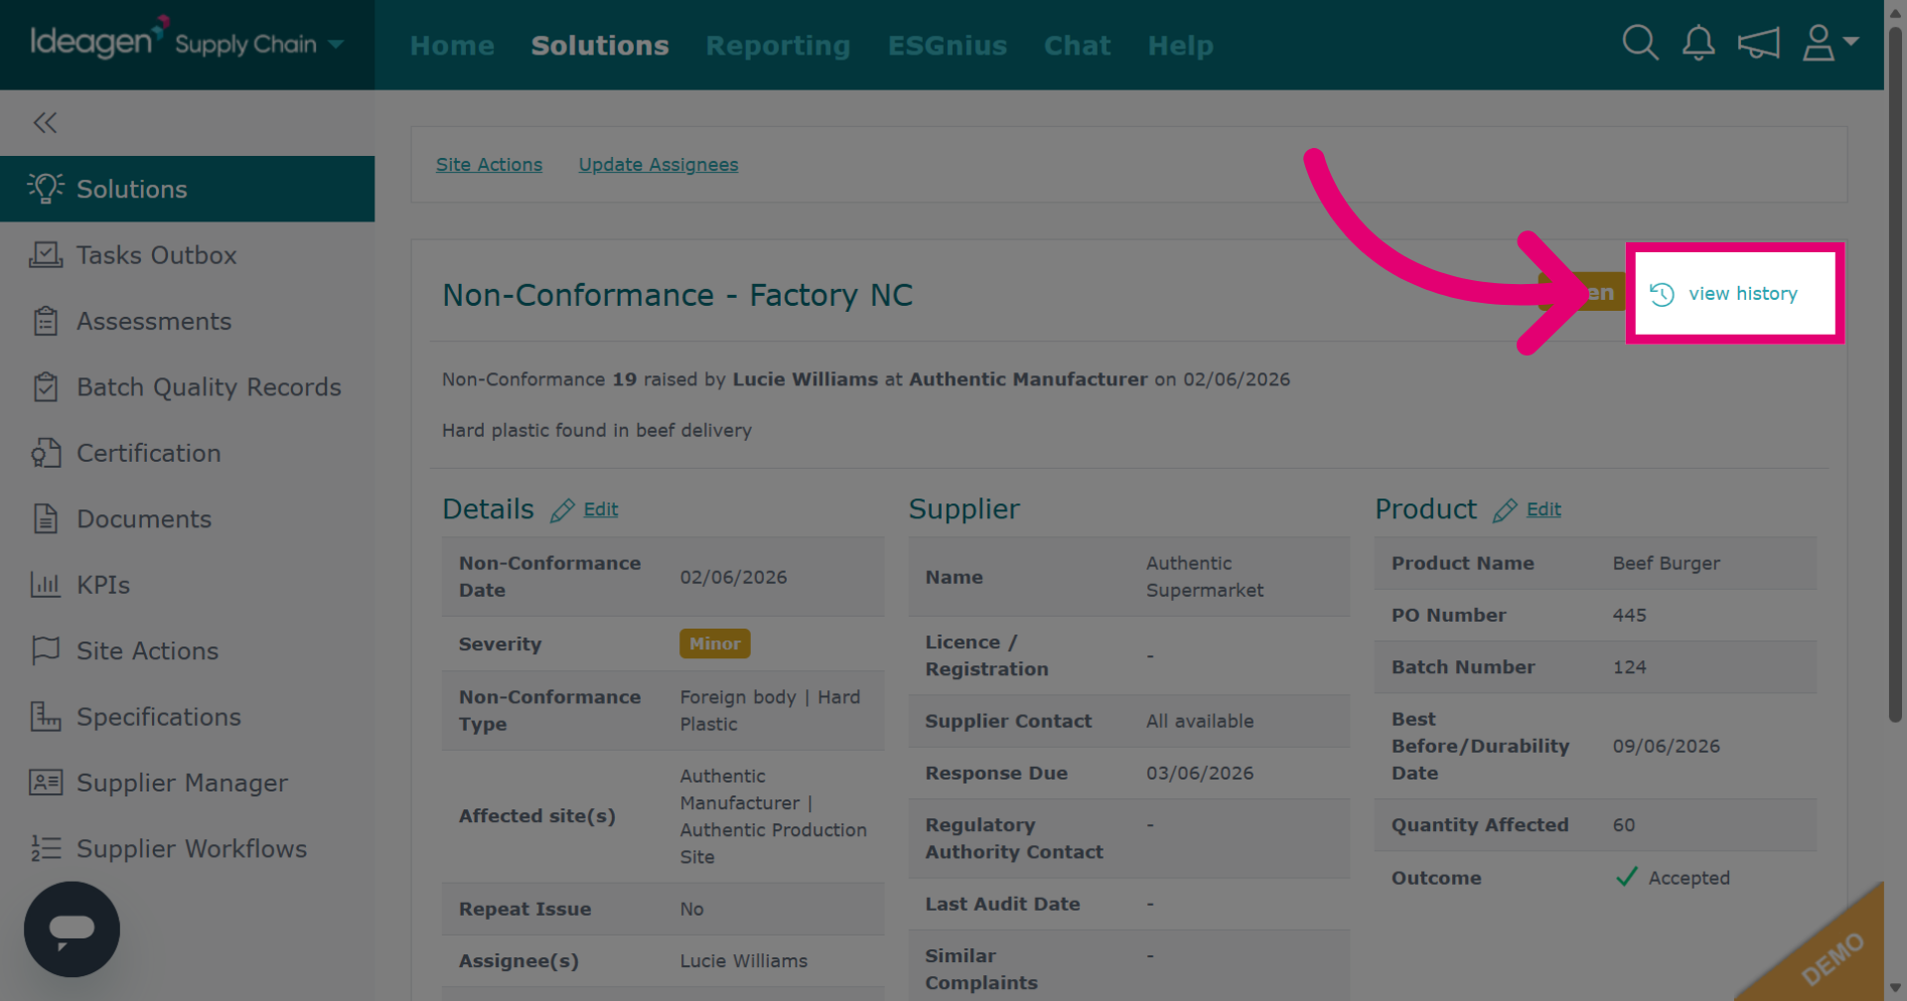Viewport: 1907px width, 1001px height.
Task: Collapse the sidebar with double chevron
Action: coord(45,122)
